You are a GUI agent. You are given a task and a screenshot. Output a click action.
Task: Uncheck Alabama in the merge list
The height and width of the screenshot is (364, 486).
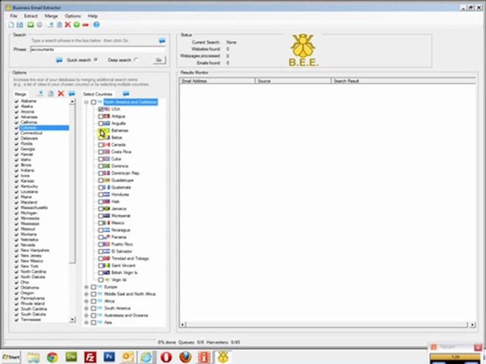[x=16, y=101]
